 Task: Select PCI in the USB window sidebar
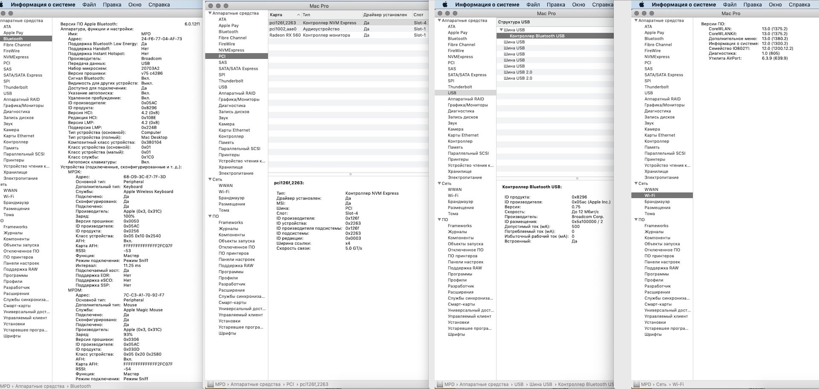click(x=451, y=63)
